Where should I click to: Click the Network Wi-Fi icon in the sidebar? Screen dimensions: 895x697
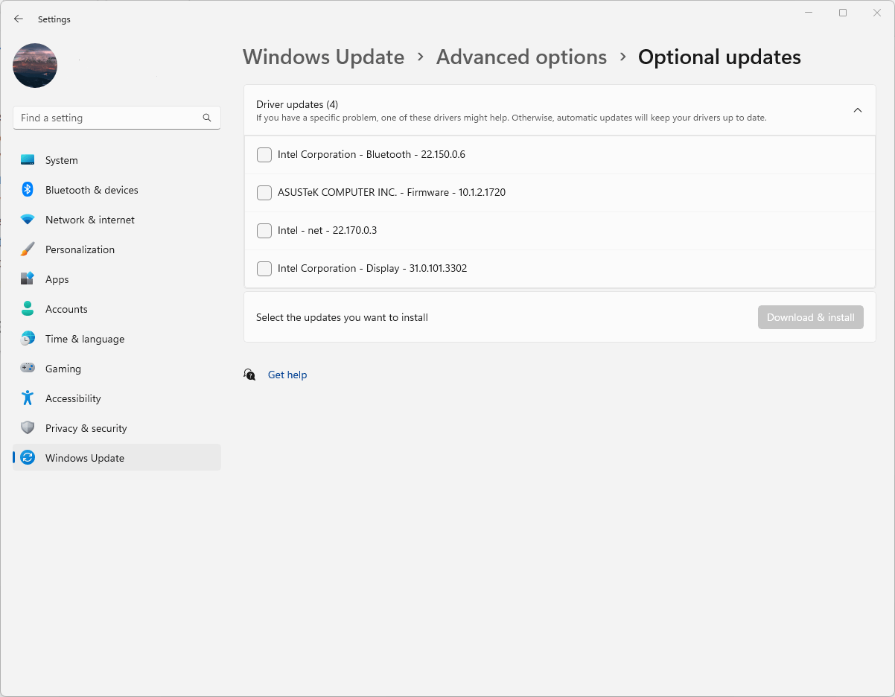pos(28,220)
